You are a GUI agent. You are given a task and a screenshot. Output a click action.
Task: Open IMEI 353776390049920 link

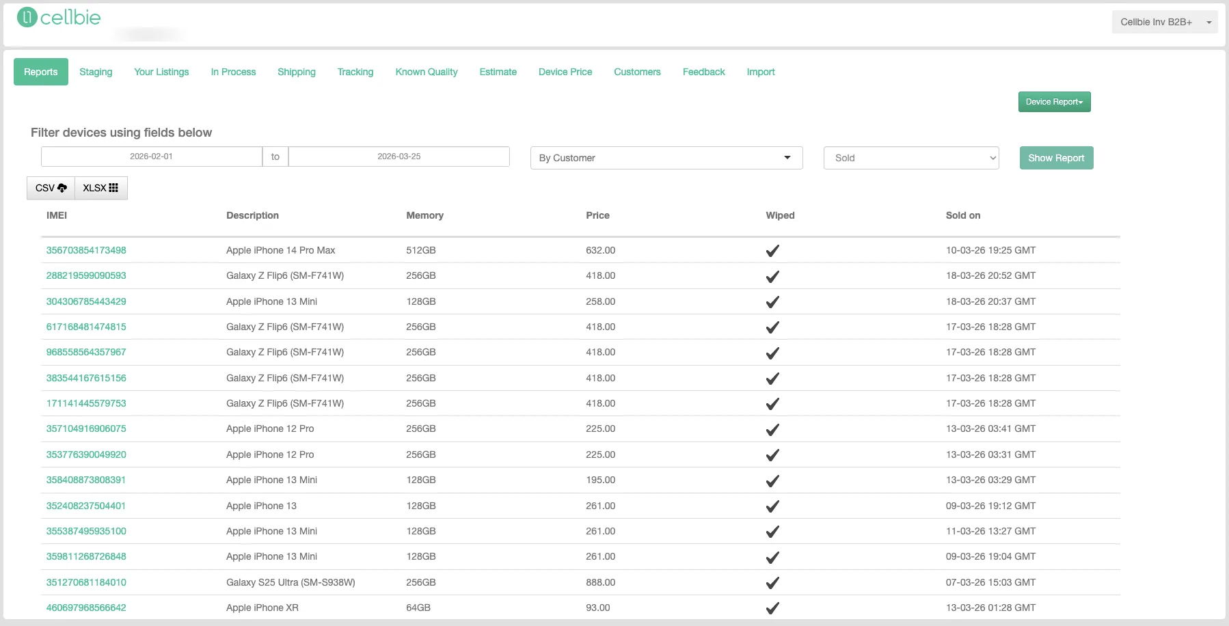86,454
